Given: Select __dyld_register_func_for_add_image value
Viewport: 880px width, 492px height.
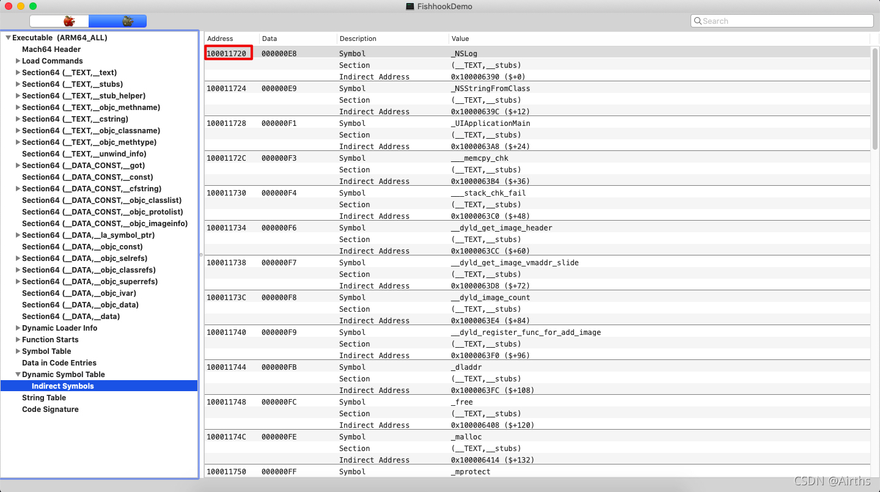Looking at the screenshot, I should click(526, 332).
